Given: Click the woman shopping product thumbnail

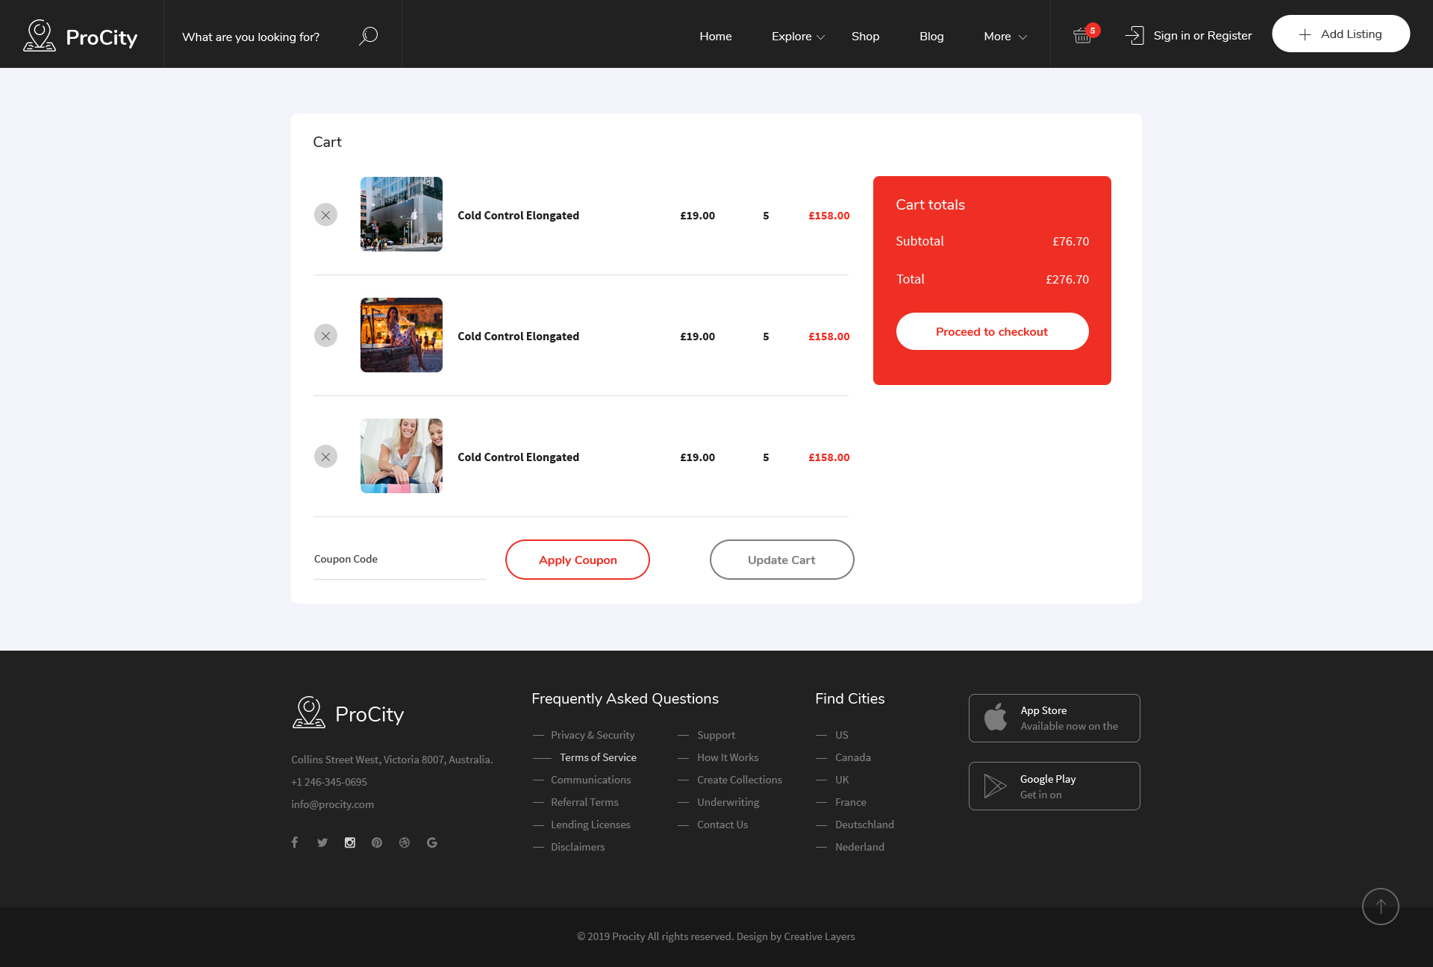Looking at the screenshot, I should tap(402, 456).
